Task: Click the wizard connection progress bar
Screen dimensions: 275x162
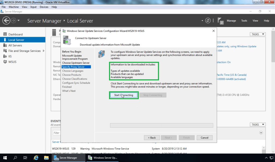Action: click(x=161, y=125)
